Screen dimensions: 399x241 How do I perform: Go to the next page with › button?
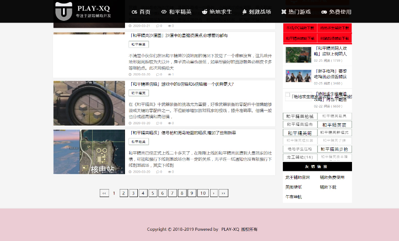(214, 193)
